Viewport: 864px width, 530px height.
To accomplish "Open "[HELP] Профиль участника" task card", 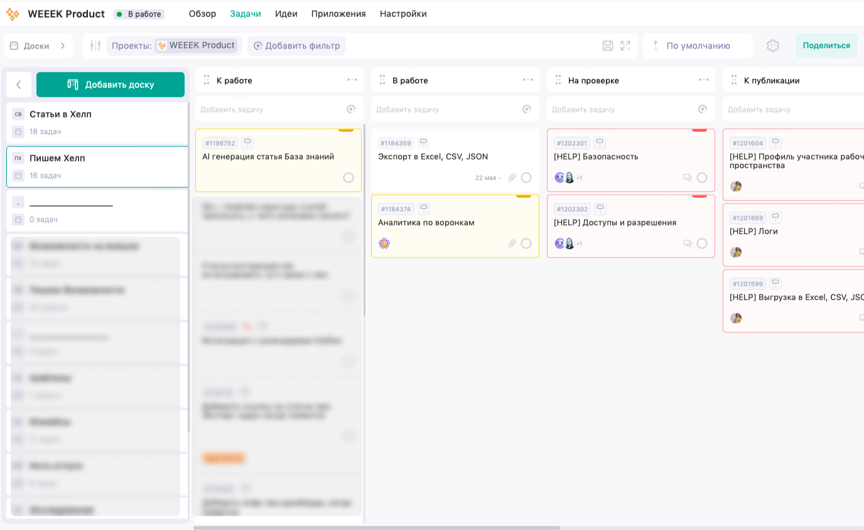I will [x=794, y=165].
